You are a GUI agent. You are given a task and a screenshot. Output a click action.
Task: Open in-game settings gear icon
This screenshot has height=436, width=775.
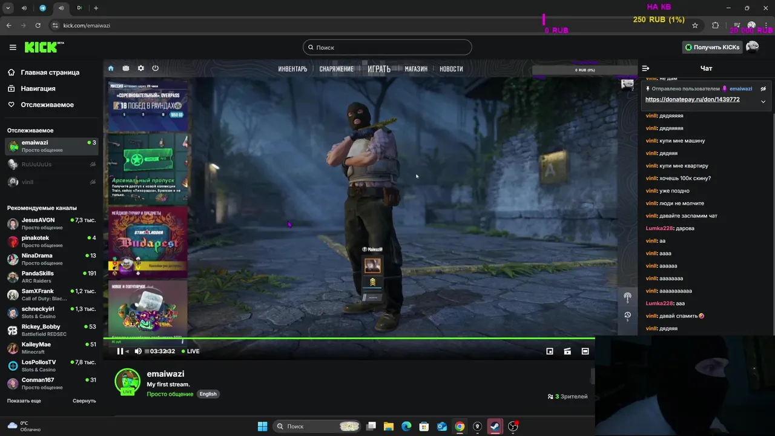pos(140,68)
